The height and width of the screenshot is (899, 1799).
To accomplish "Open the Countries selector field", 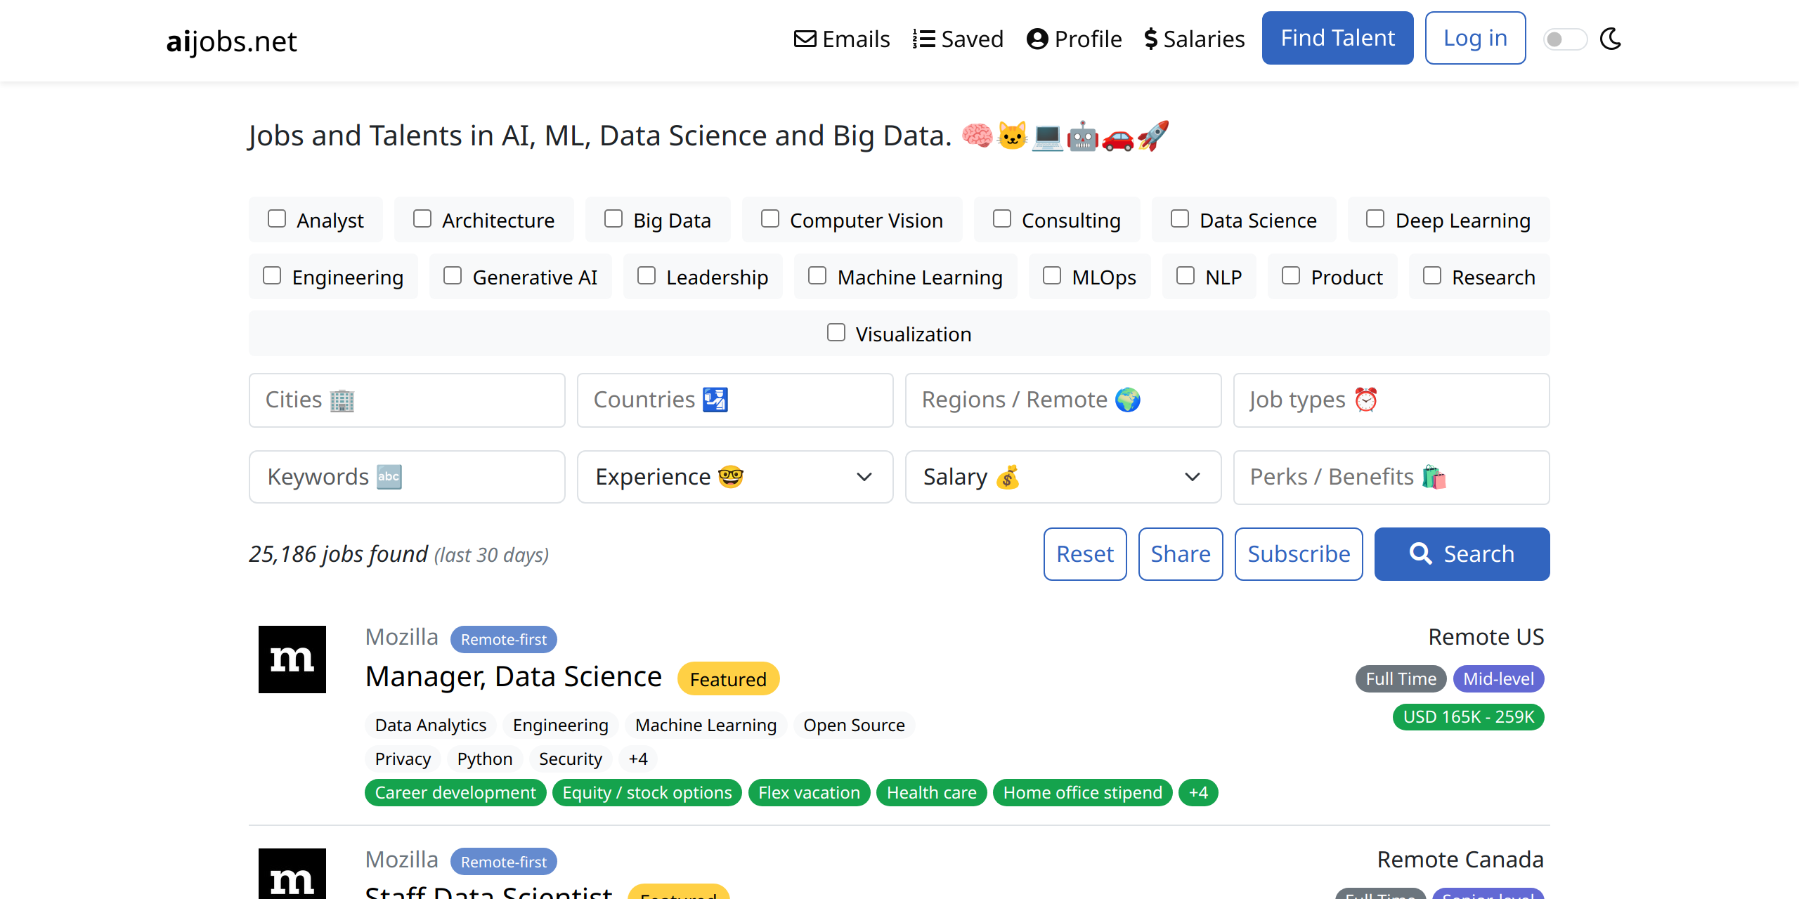I will (x=735, y=400).
